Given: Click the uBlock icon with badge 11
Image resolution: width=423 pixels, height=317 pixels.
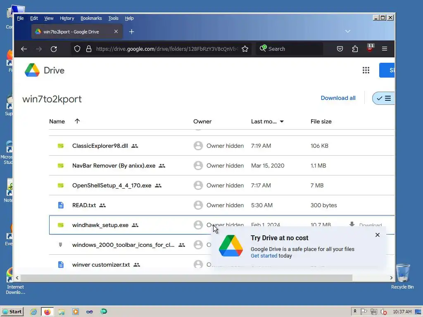Looking at the screenshot, I should [370, 48].
